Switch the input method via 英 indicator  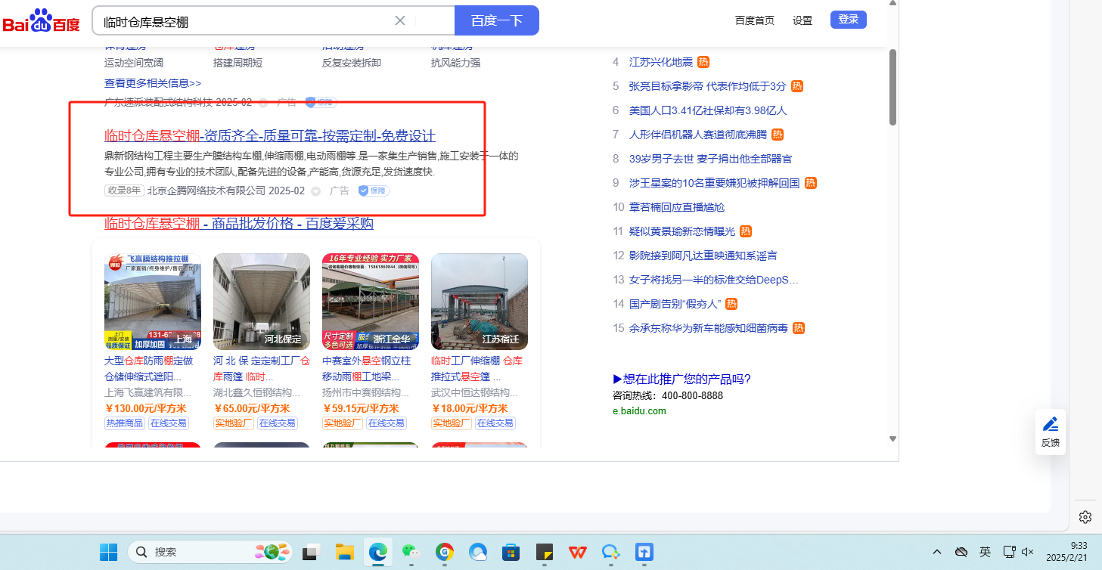click(x=985, y=552)
